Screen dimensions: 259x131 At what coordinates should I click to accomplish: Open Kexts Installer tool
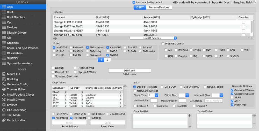(x=16, y=120)
